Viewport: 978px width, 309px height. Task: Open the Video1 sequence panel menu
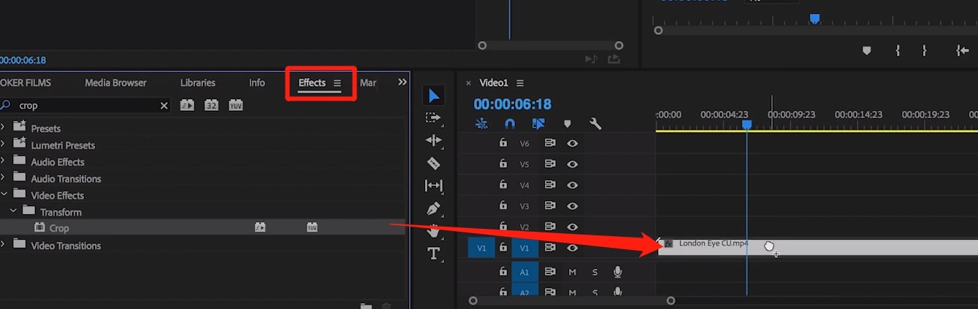(520, 83)
